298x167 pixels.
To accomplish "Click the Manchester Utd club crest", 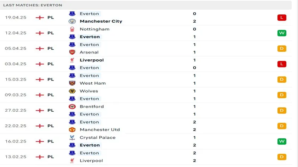I will (72, 130).
